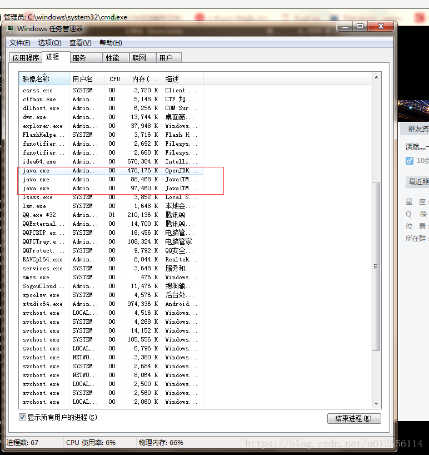Switch to the 服务 tab
429x455 pixels.
point(86,58)
